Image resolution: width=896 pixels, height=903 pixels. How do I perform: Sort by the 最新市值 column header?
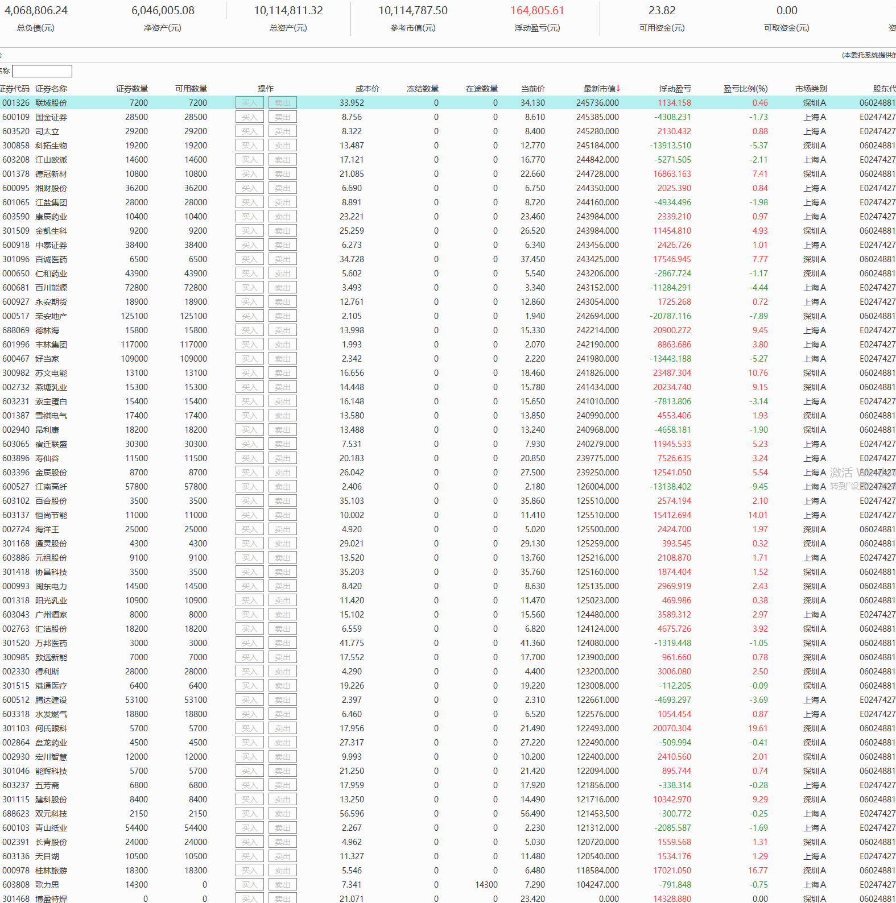pyautogui.click(x=600, y=89)
